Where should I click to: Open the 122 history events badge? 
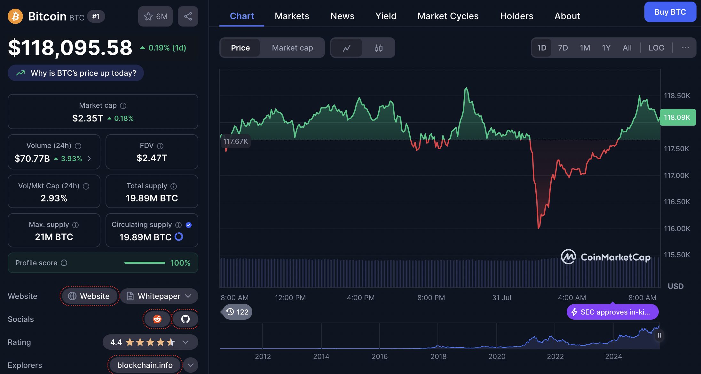pos(237,312)
